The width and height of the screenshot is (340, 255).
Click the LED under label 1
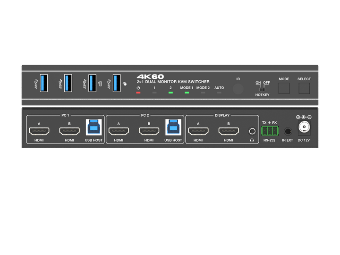[x=154, y=93]
